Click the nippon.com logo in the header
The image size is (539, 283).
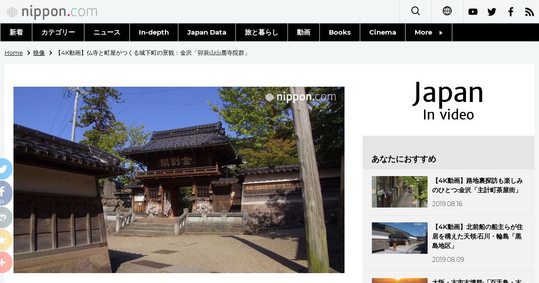tap(52, 12)
